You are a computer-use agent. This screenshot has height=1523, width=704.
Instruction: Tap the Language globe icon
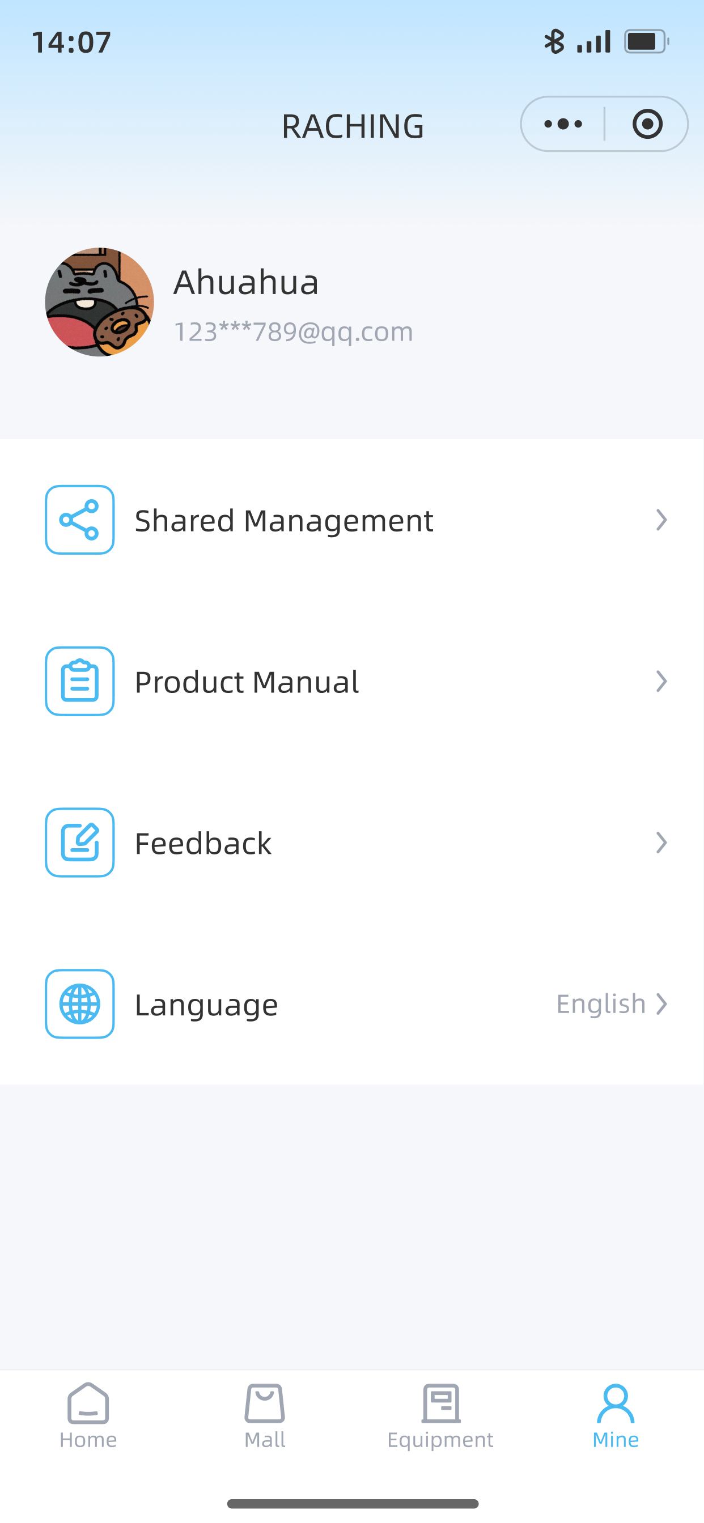(80, 1004)
